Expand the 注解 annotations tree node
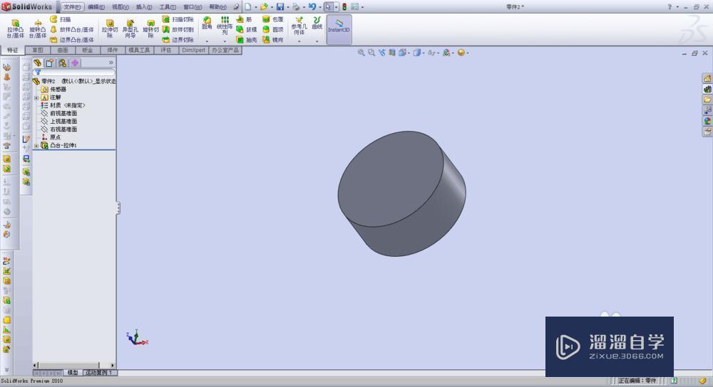Image resolution: width=713 pixels, height=387 pixels. (x=36, y=97)
